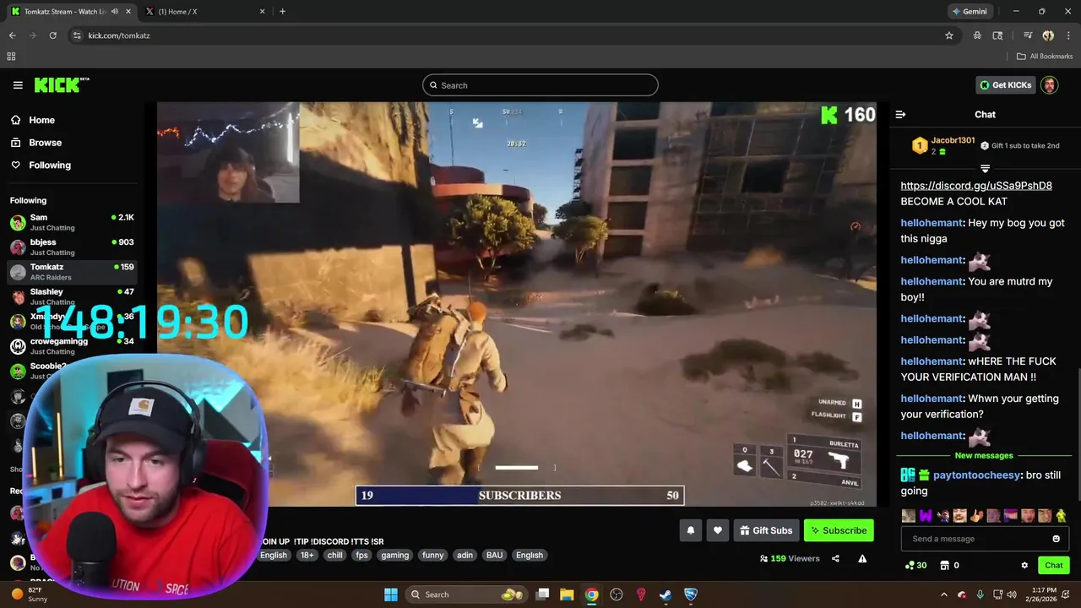Image resolution: width=1081 pixels, height=608 pixels.
Task: Click the Get KICKs button
Action: (x=1005, y=85)
